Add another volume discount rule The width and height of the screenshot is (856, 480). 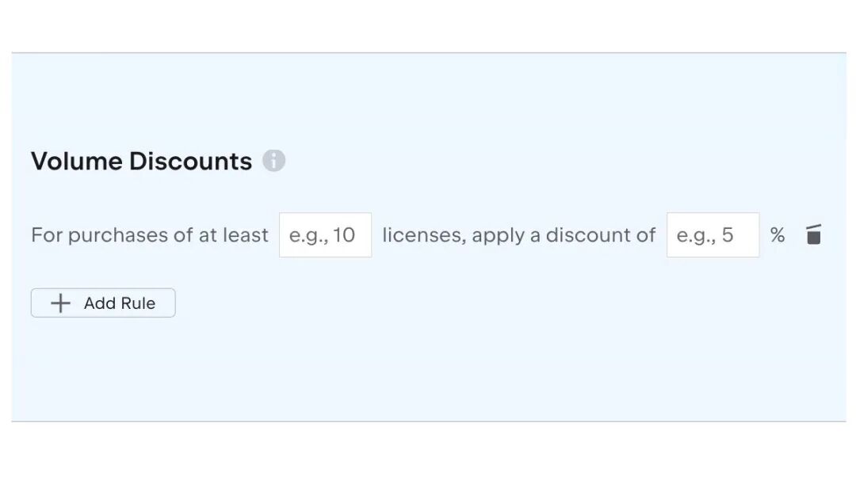[103, 303]
